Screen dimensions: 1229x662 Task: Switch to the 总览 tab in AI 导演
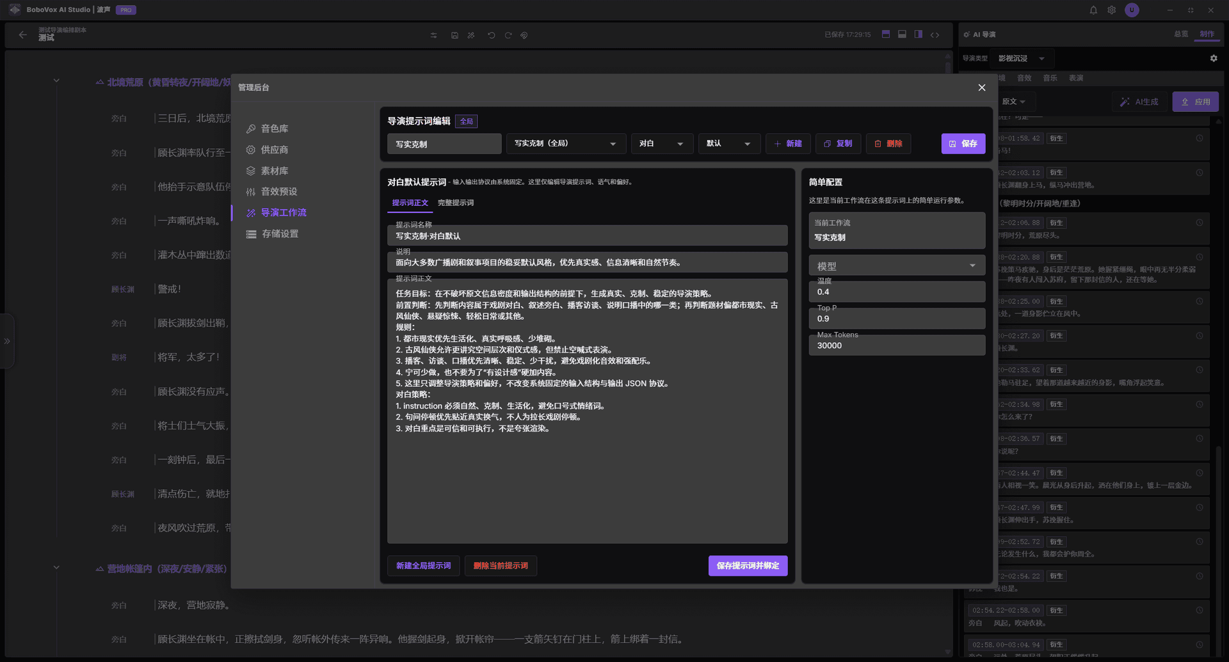pyautogui.click(x=1180, y=34)
